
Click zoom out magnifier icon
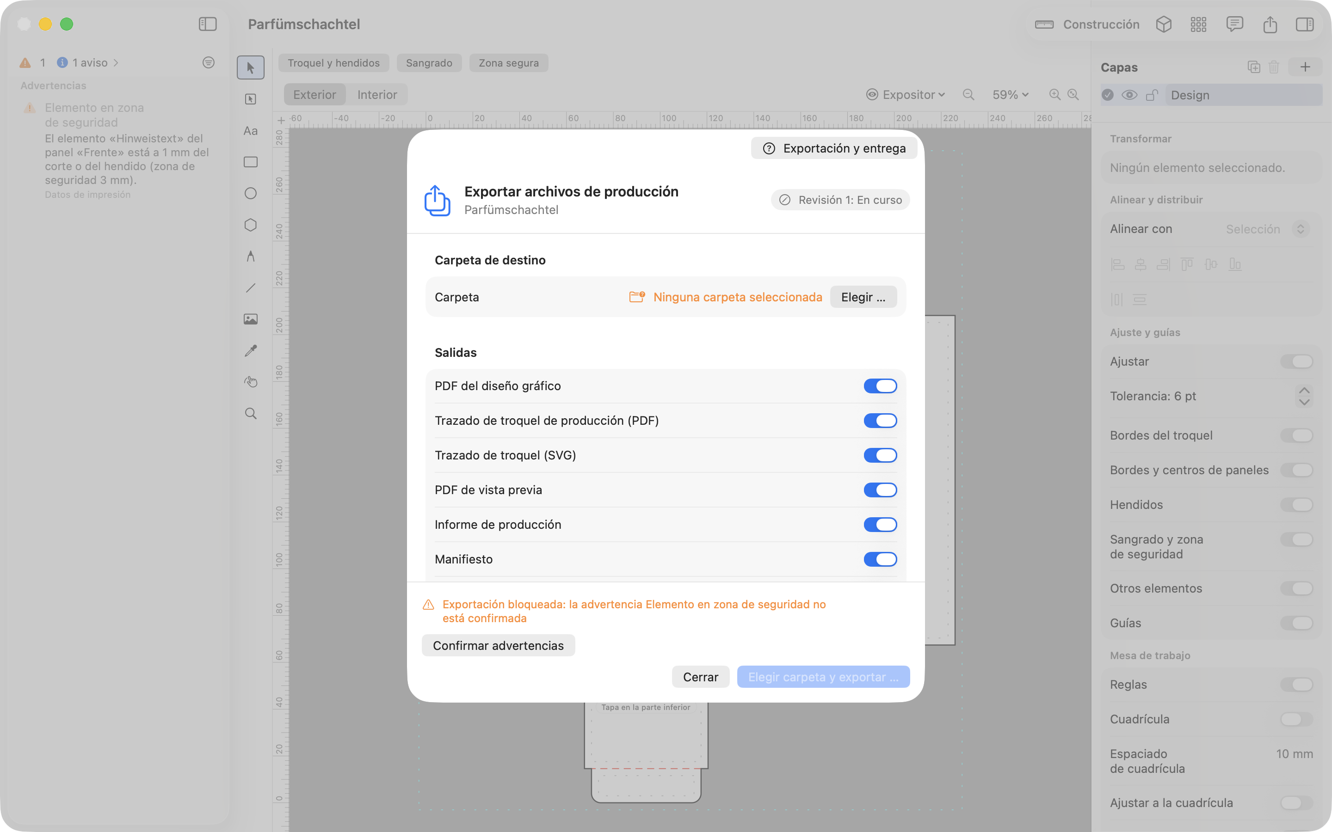click(x=968, y=95)
